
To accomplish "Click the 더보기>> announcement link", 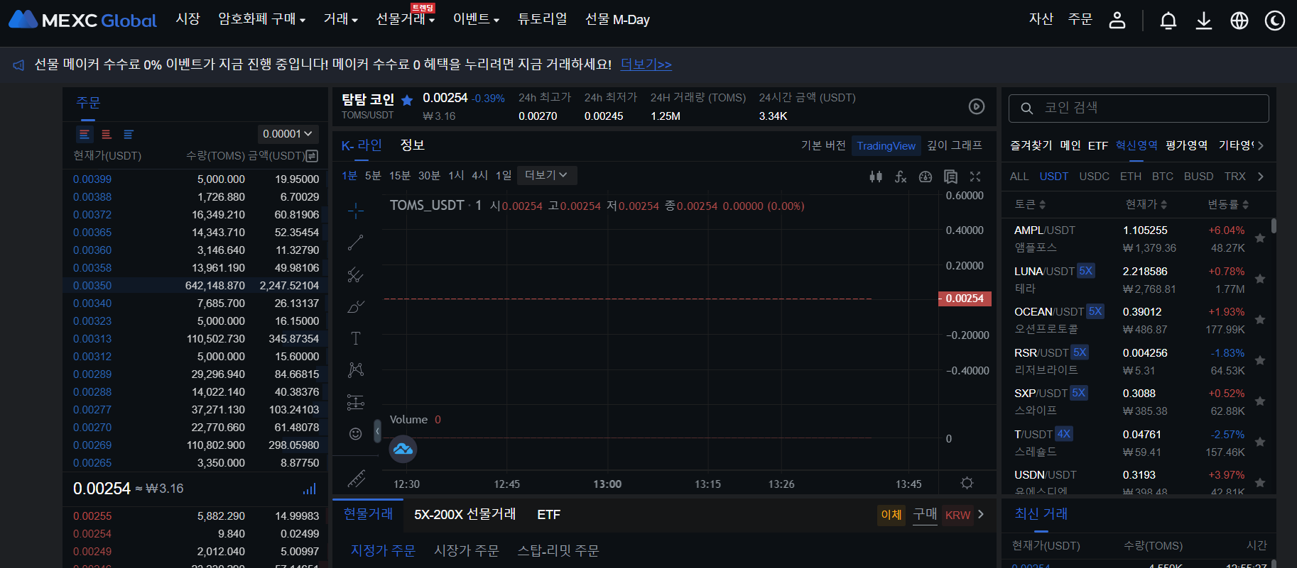I will coord(646,65).
